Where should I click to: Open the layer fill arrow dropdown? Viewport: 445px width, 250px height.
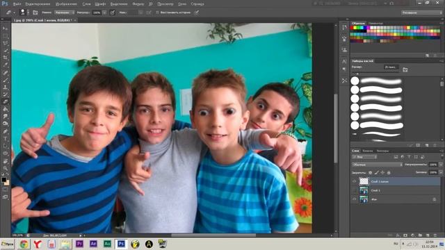[441, 173]
